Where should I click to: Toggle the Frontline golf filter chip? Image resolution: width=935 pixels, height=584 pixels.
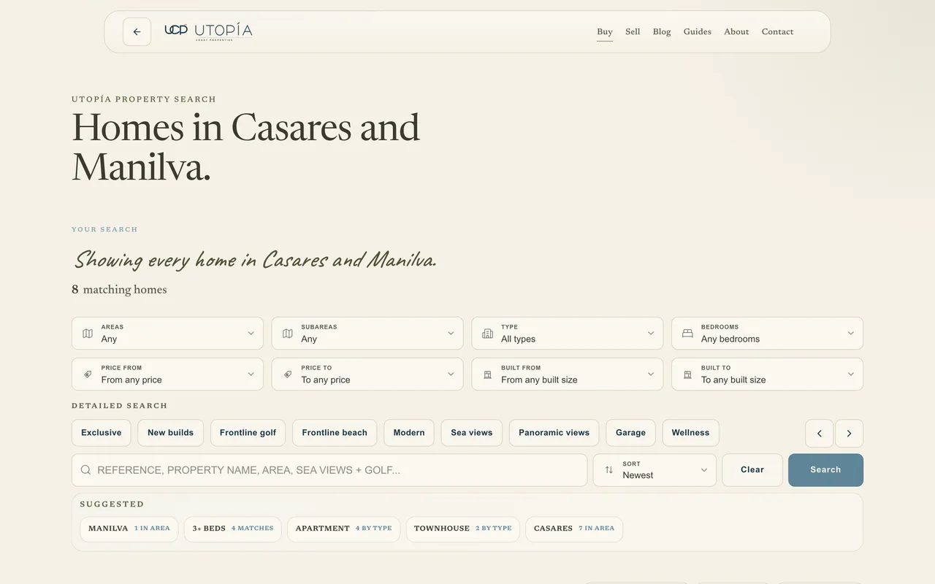click(x=248, y=433)
